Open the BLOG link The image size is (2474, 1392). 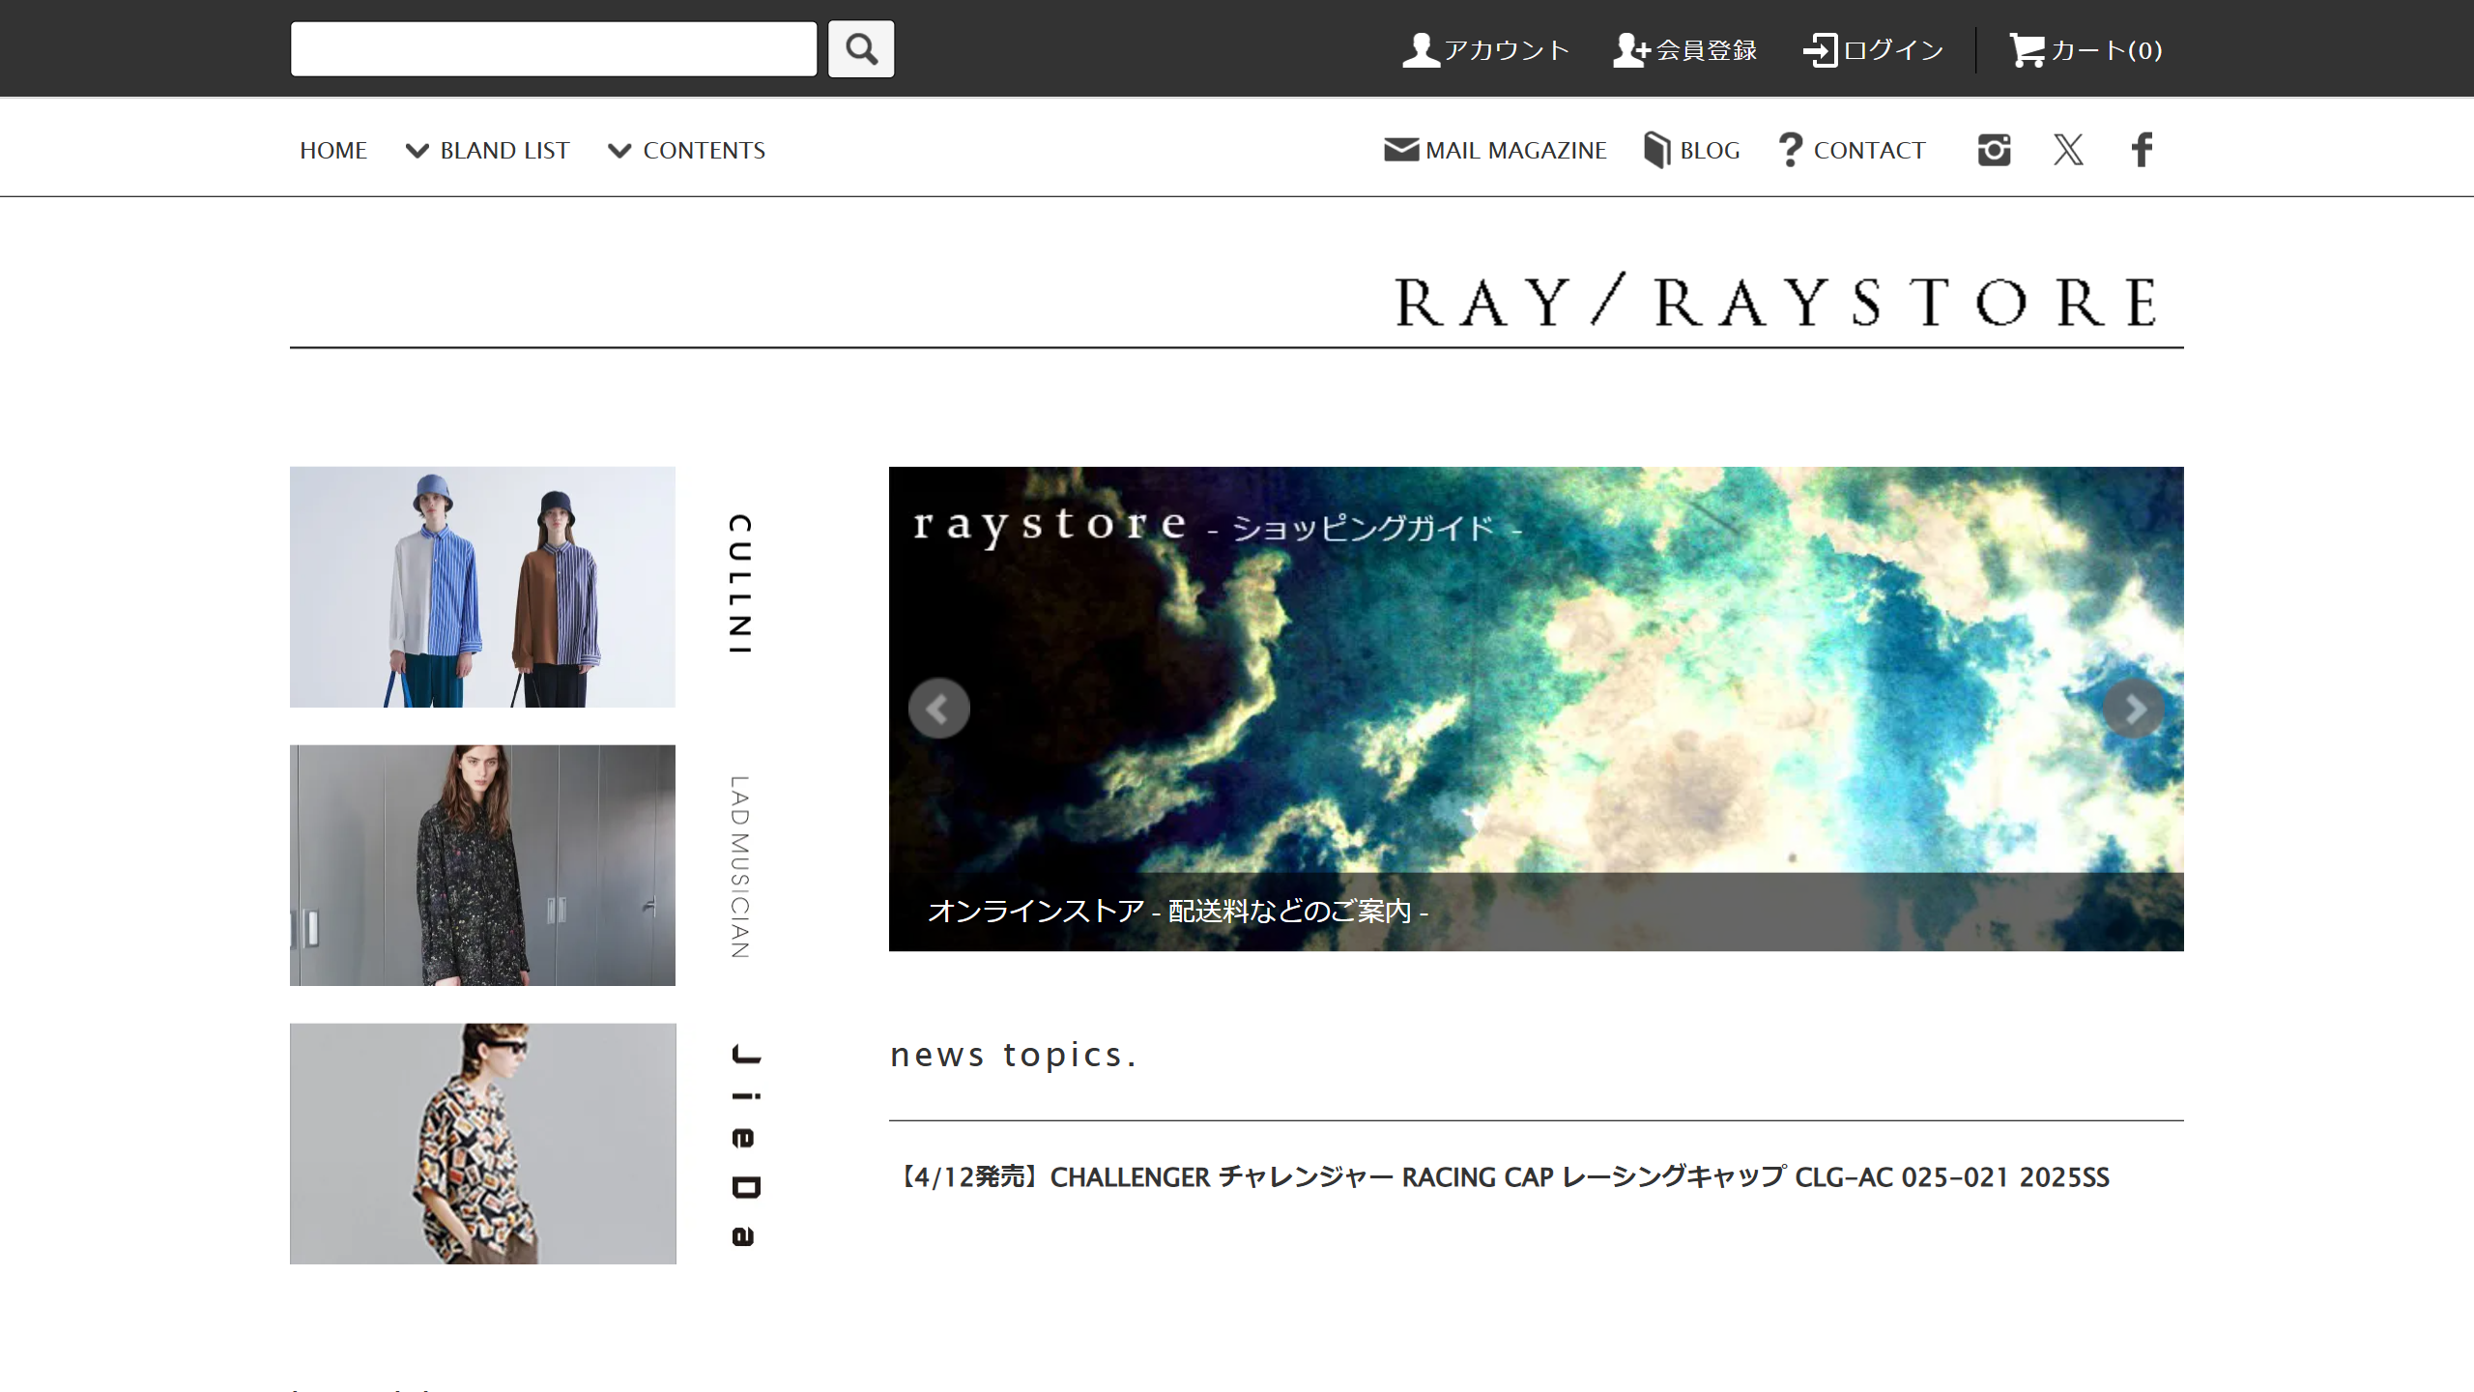1691,150
